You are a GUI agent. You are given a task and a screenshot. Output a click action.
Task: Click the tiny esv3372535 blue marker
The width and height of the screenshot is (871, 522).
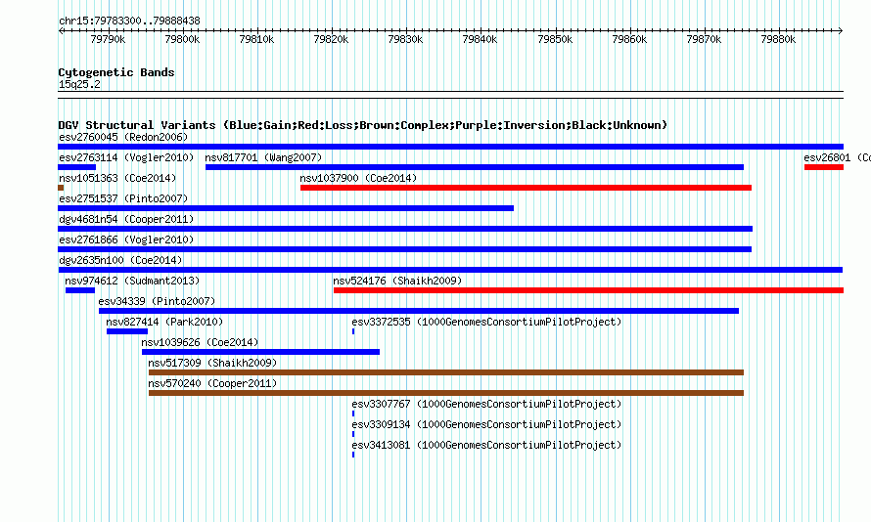click(353, 331)
